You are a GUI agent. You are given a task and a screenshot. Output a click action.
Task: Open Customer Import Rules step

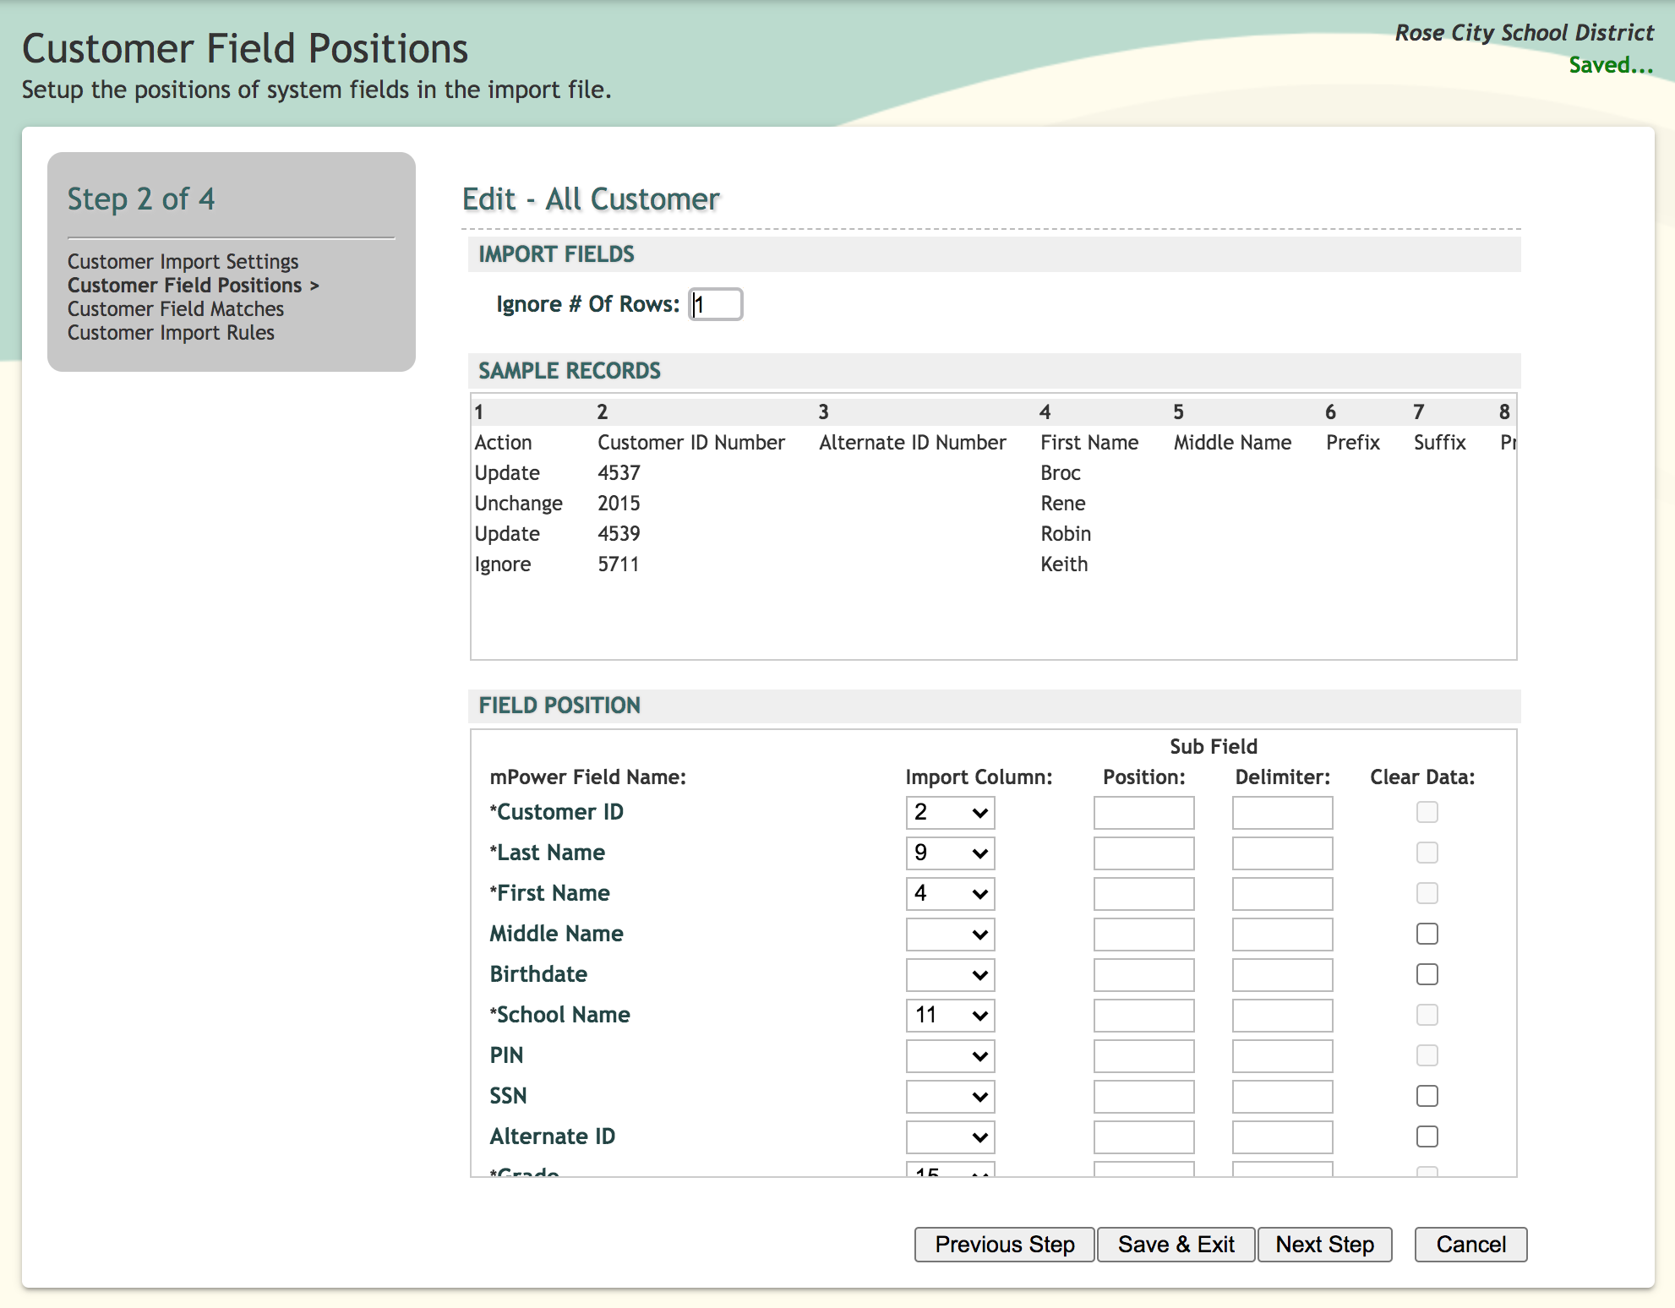(171, 333)
